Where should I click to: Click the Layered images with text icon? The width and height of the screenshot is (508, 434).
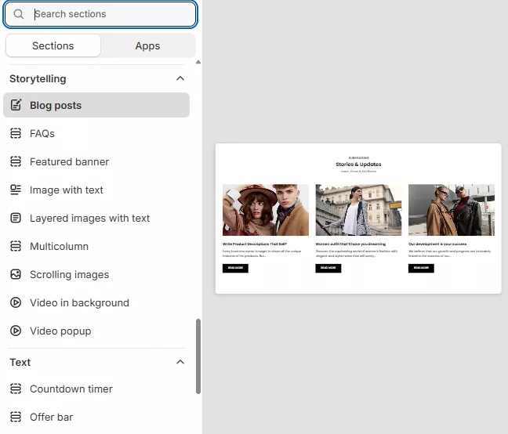coord(16,218)
